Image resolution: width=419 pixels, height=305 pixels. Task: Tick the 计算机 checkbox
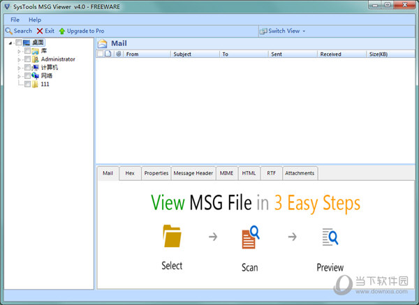pyautogui.click(x=27, y=67)
